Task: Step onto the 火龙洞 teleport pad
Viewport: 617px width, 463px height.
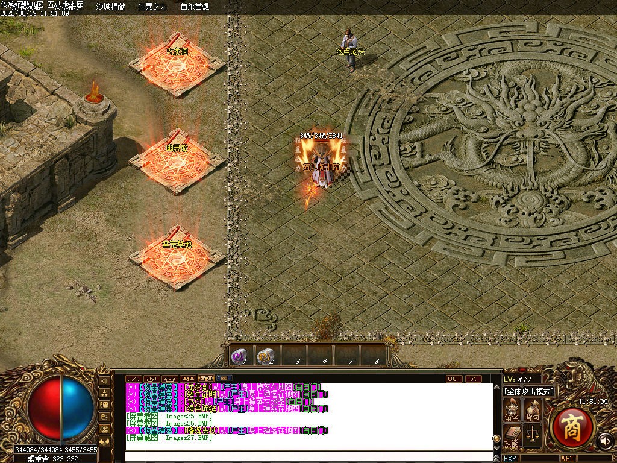Action: pyautogui.click(x=177, y=65)
